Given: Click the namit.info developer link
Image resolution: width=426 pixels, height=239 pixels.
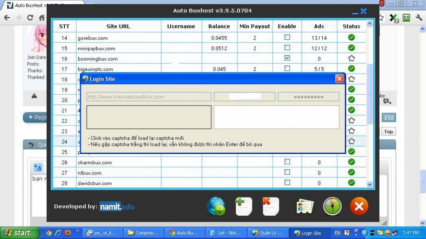Looking at the screenshot, I should click(117, 207).
